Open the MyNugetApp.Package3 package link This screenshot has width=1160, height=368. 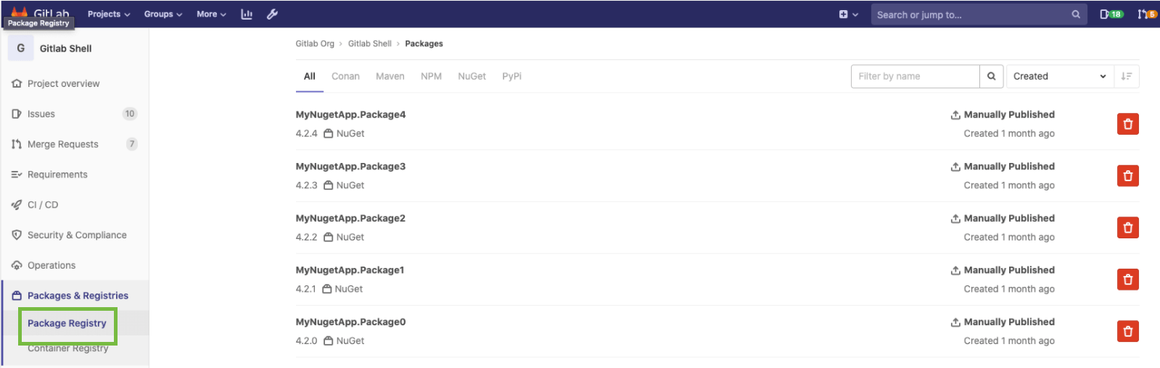(x=350, y=167)
